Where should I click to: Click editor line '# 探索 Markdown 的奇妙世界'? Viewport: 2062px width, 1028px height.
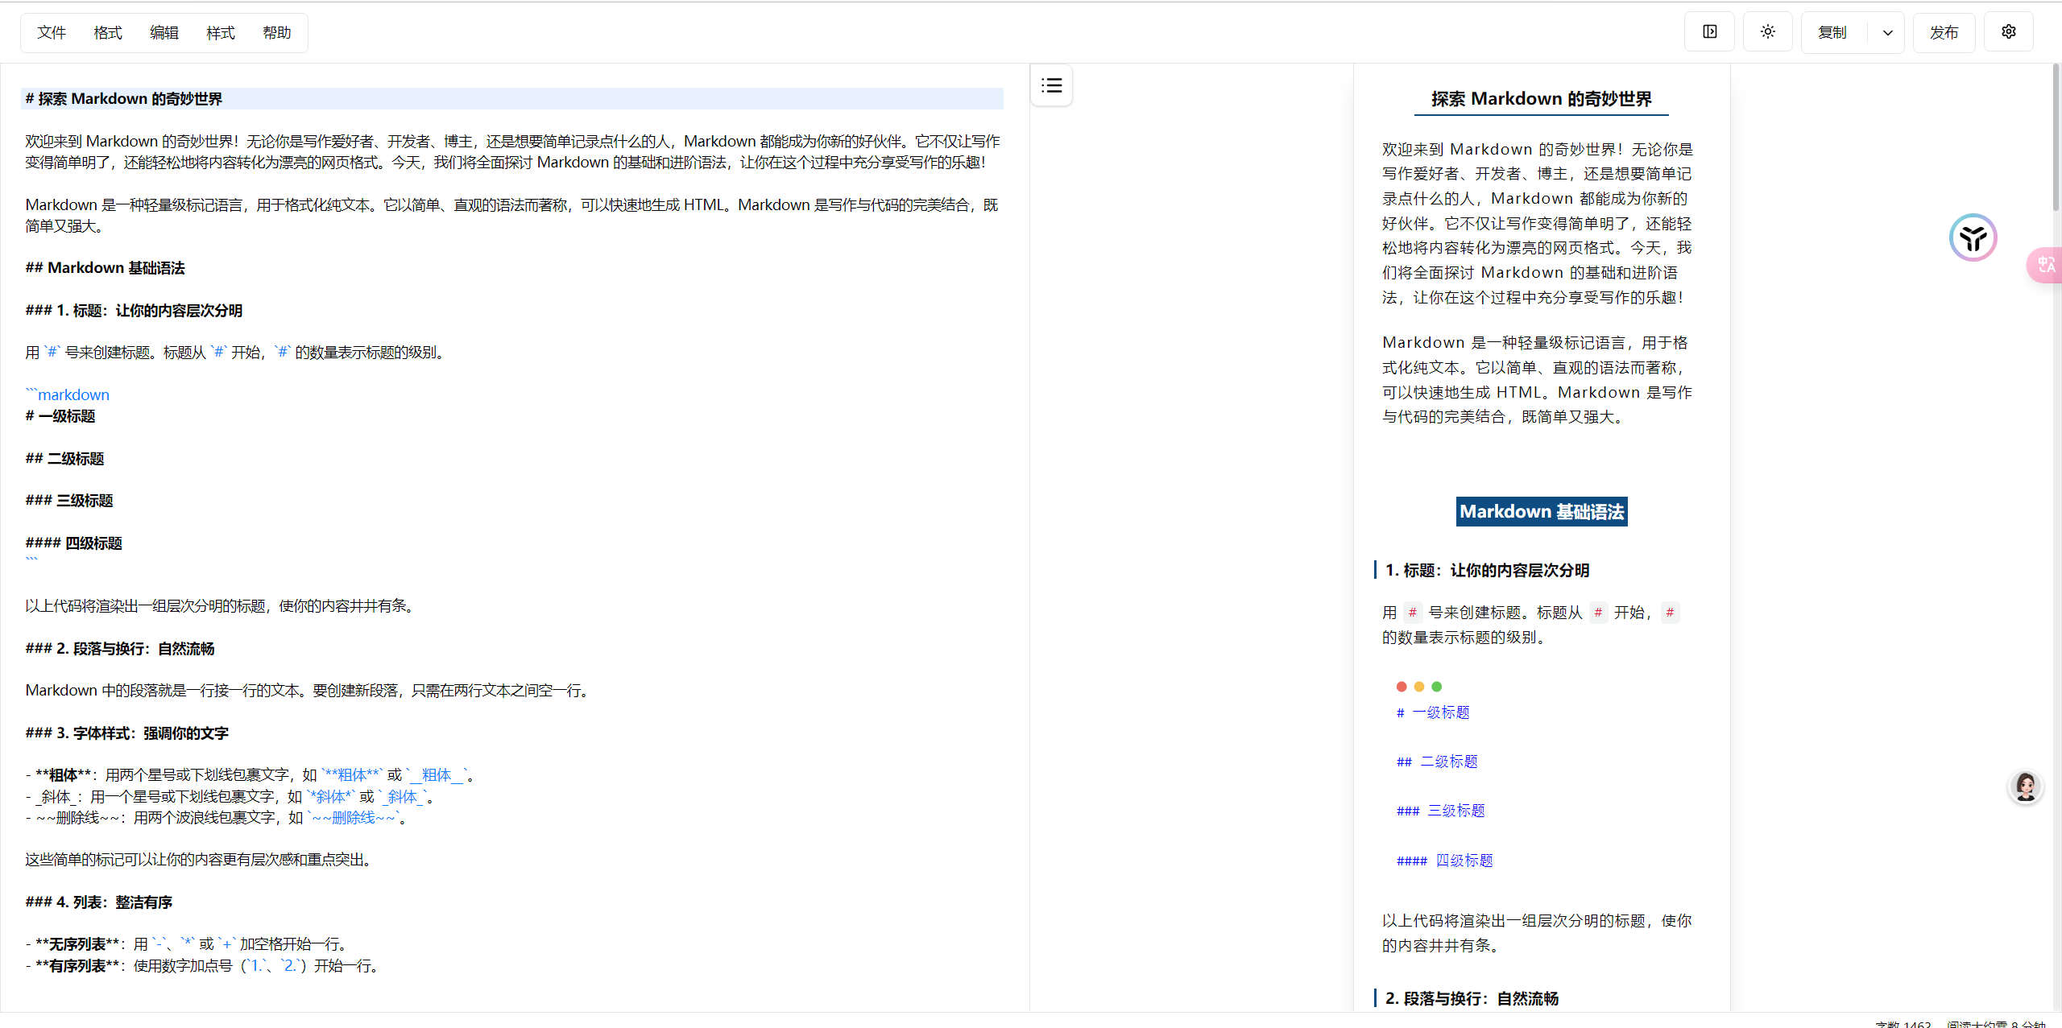click(512, 99)
